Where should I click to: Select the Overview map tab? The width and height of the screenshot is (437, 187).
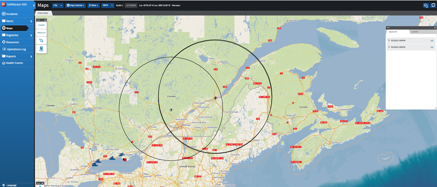(43, 13)
